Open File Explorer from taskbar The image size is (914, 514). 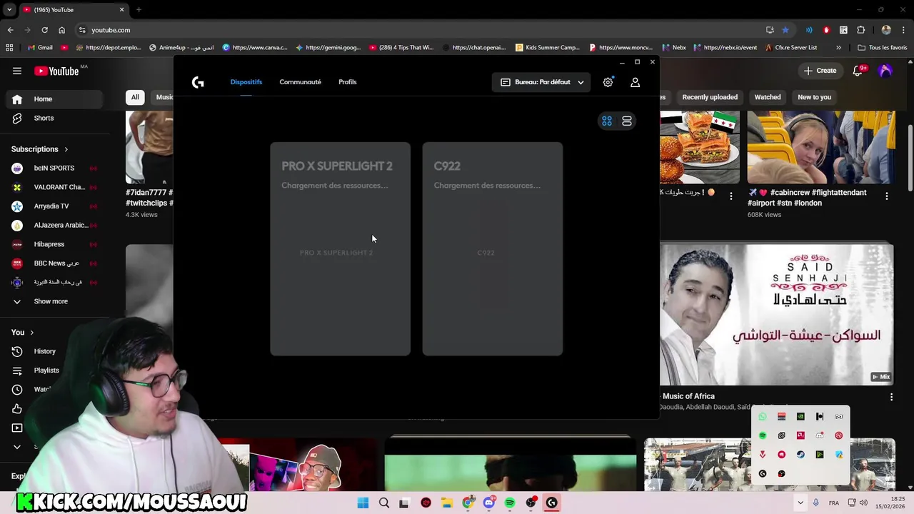point(446,503)
